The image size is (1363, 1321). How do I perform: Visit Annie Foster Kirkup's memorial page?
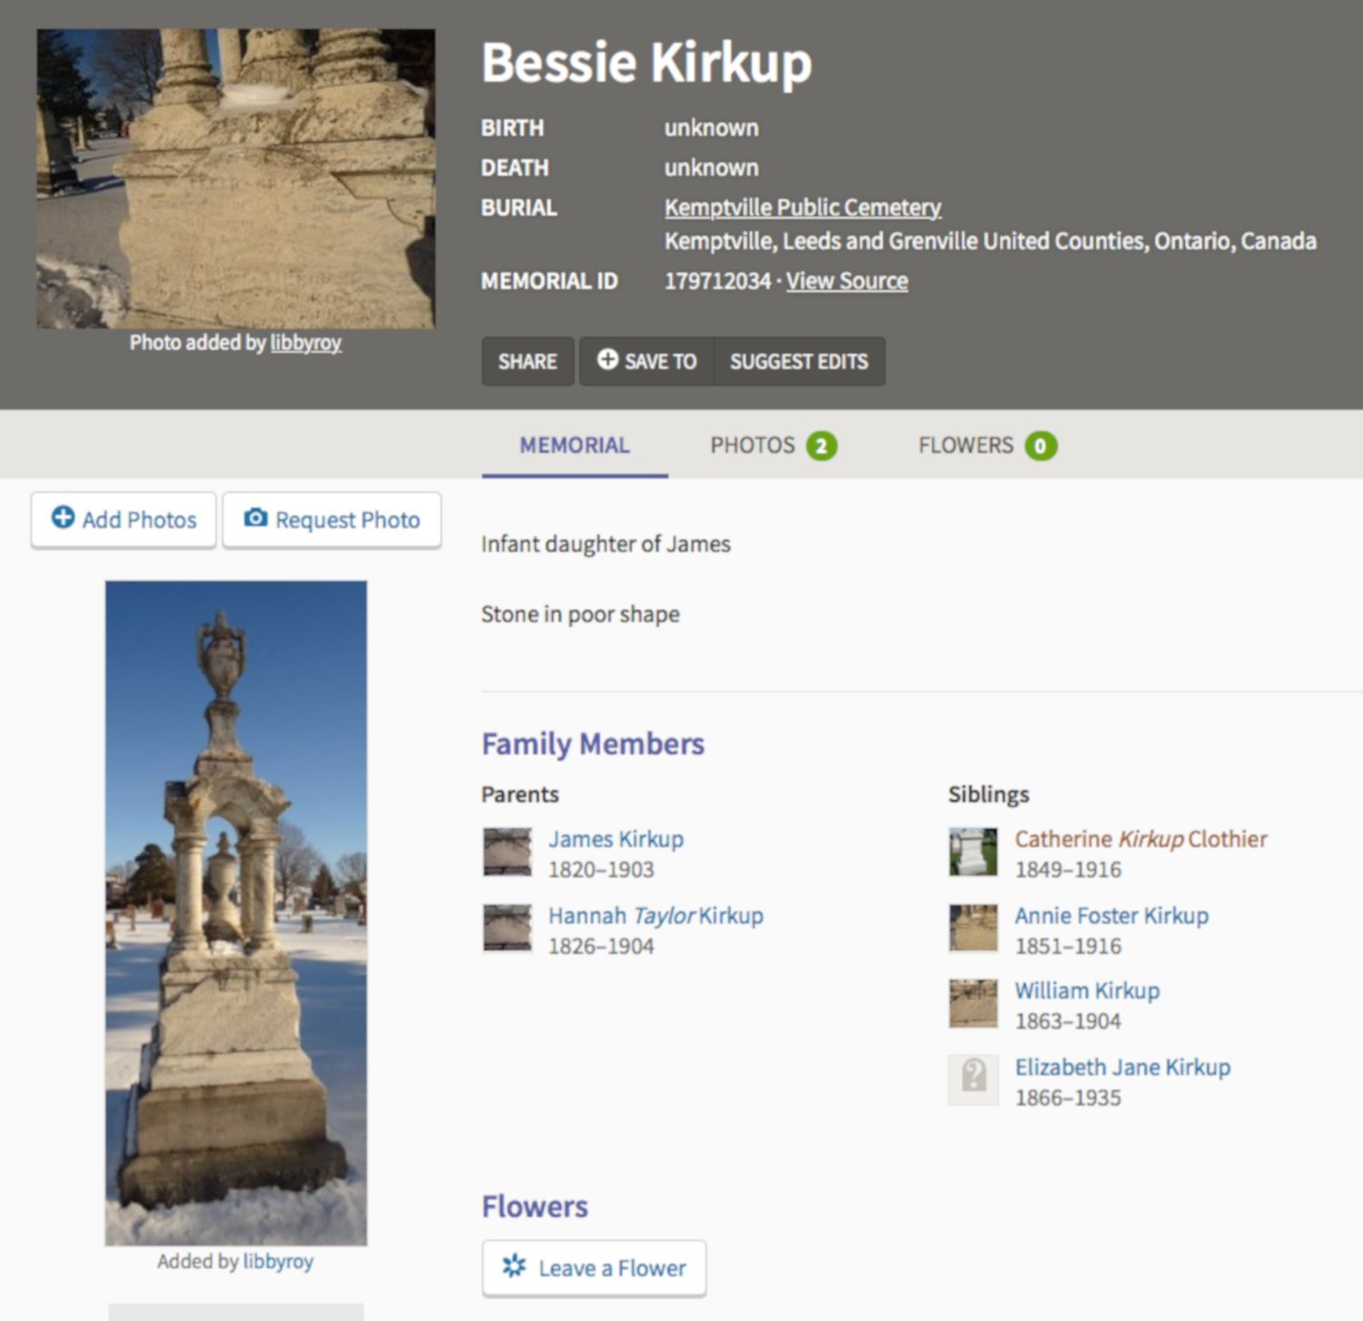(1111, 915)
